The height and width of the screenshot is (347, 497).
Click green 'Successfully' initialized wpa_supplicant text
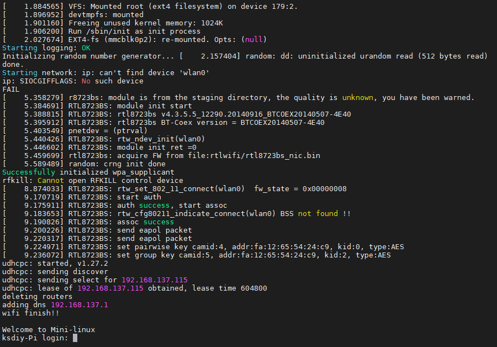pos(29,172)
